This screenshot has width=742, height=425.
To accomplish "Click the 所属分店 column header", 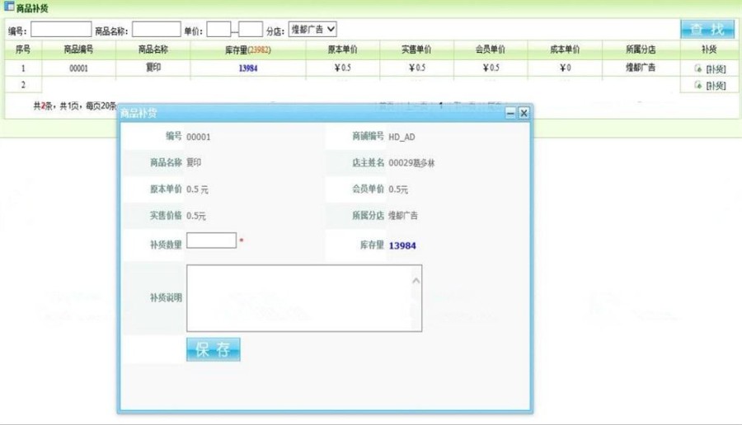I will [641, 49].
